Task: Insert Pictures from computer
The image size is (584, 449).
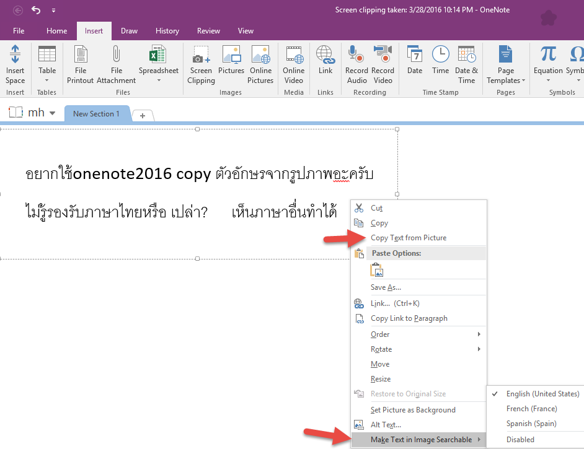Action: (231, 60)
